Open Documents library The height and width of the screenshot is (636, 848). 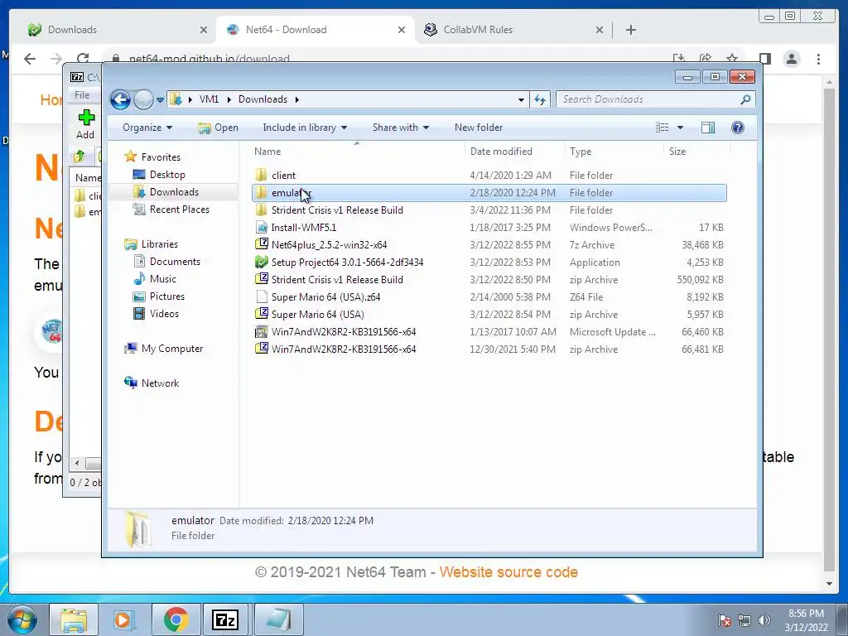tap(175, 262)
